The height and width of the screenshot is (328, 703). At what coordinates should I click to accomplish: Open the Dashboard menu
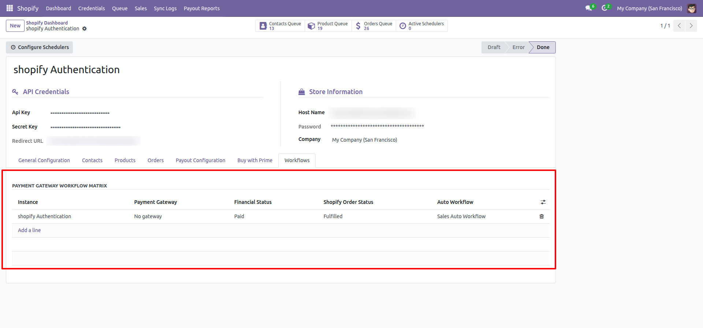[x=59, y=8]
